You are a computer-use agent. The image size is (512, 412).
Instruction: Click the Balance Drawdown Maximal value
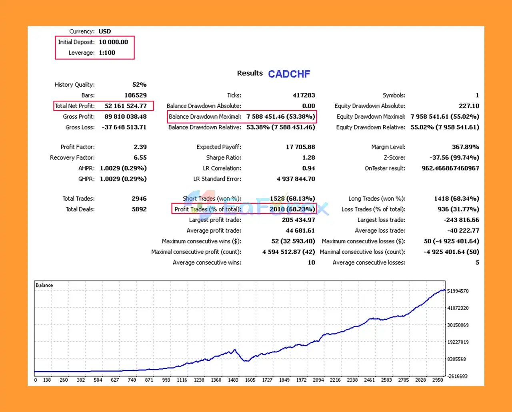(280, 117)
